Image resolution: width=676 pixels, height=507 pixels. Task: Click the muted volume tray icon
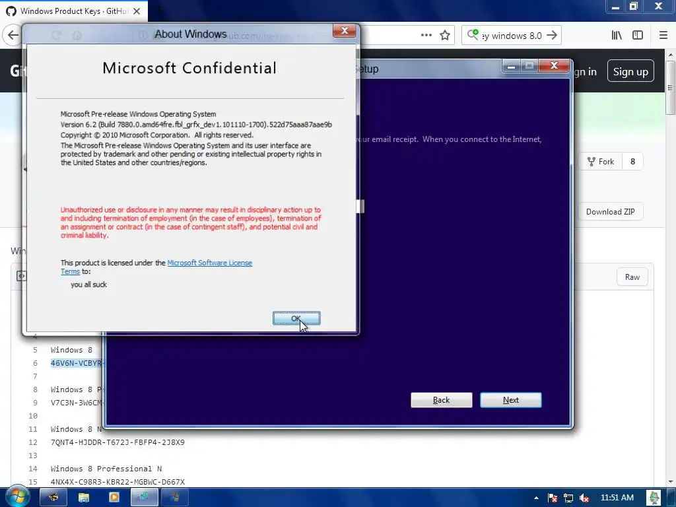click(584, 498)
